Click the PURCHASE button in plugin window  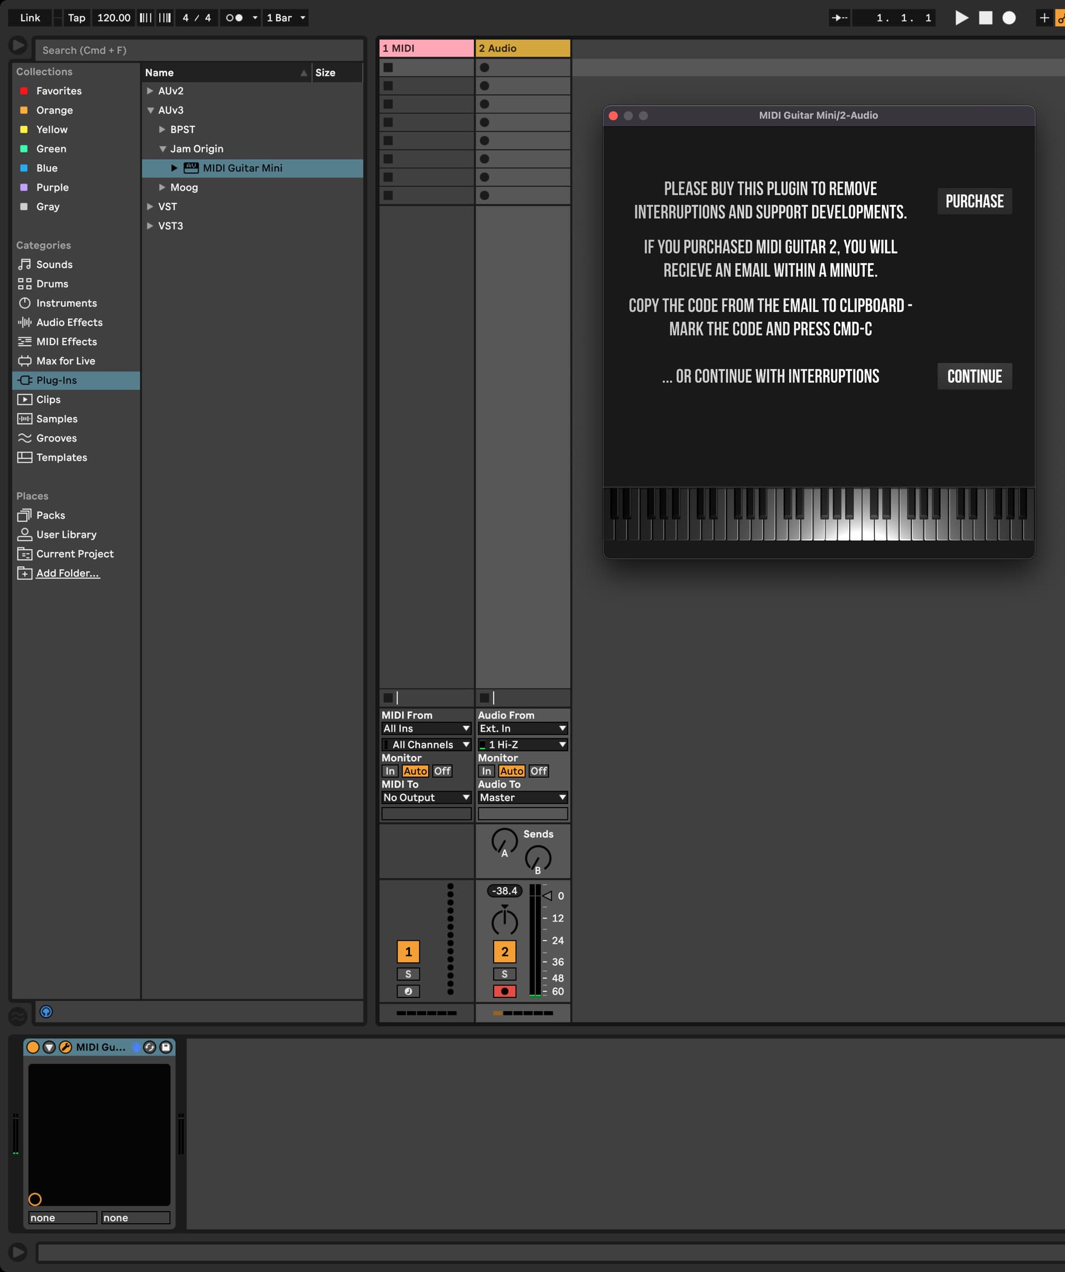point(974,201)
